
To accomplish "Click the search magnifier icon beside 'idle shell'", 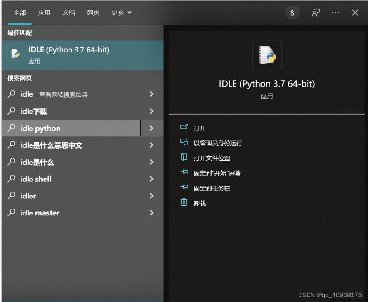I will 11,179.
